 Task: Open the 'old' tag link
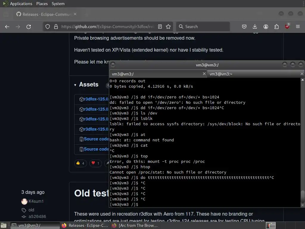[31, 210]
